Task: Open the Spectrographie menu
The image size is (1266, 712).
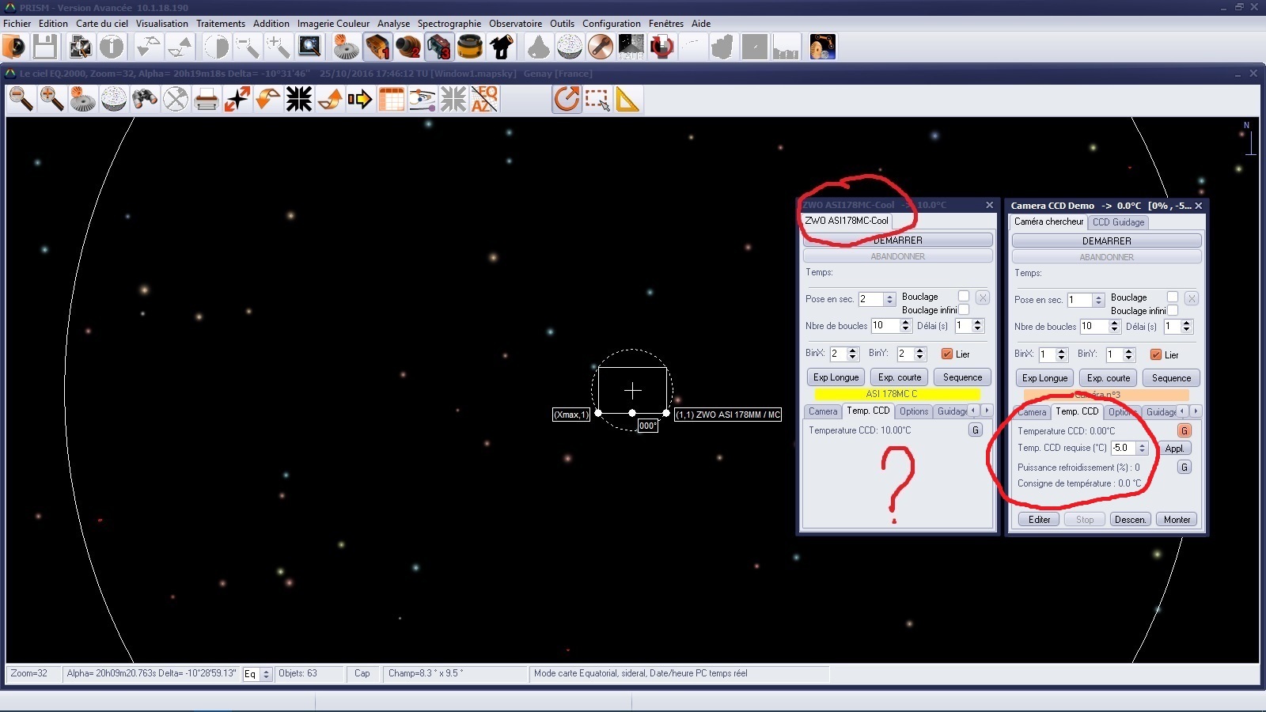Action: [x=449, y=24]
